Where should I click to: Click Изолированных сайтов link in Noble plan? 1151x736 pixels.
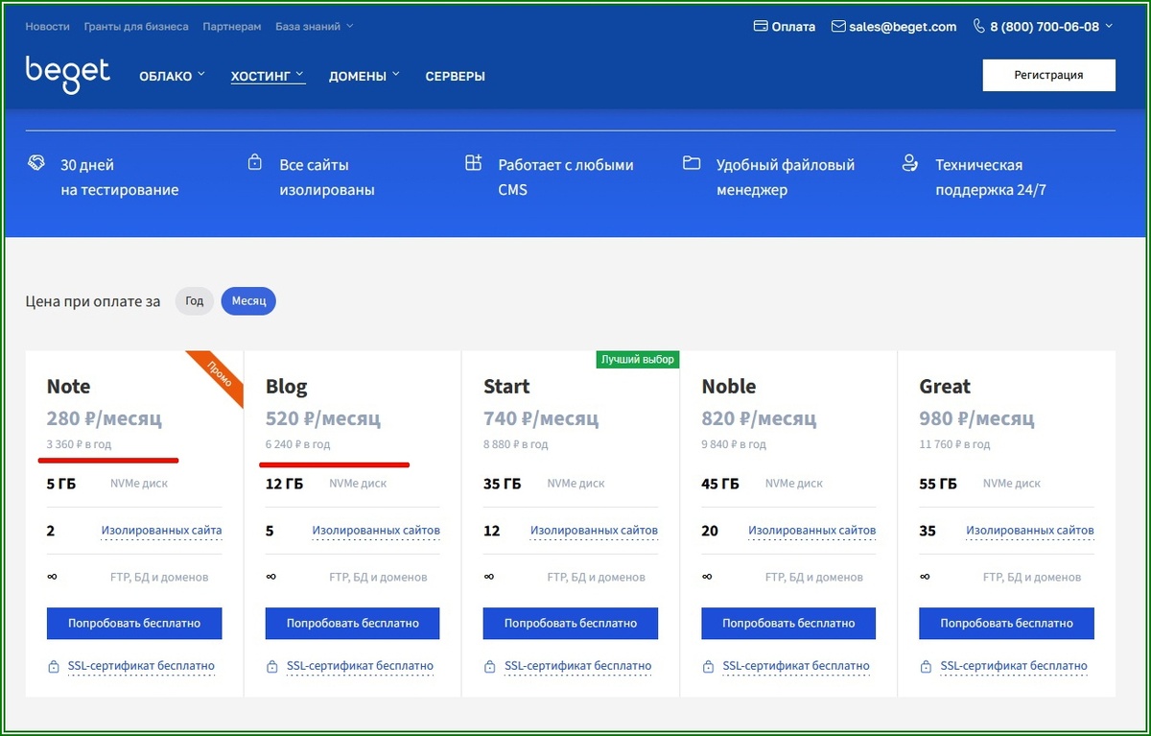[812, 530]
